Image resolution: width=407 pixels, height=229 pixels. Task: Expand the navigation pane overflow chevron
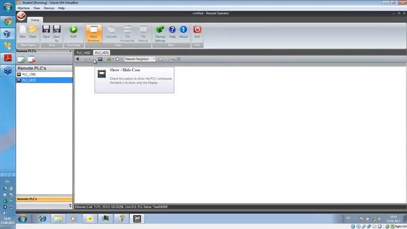pyautogui.click(x=71, y=205)
